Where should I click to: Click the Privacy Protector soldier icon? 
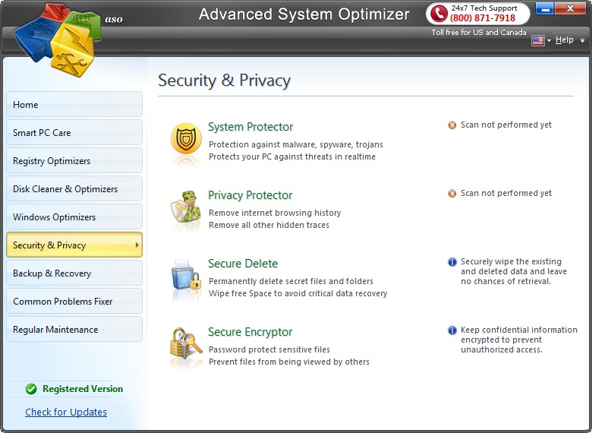click(x=186, y=207)
